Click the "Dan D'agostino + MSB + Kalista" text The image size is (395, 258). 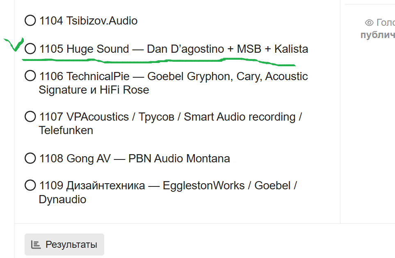227,49
